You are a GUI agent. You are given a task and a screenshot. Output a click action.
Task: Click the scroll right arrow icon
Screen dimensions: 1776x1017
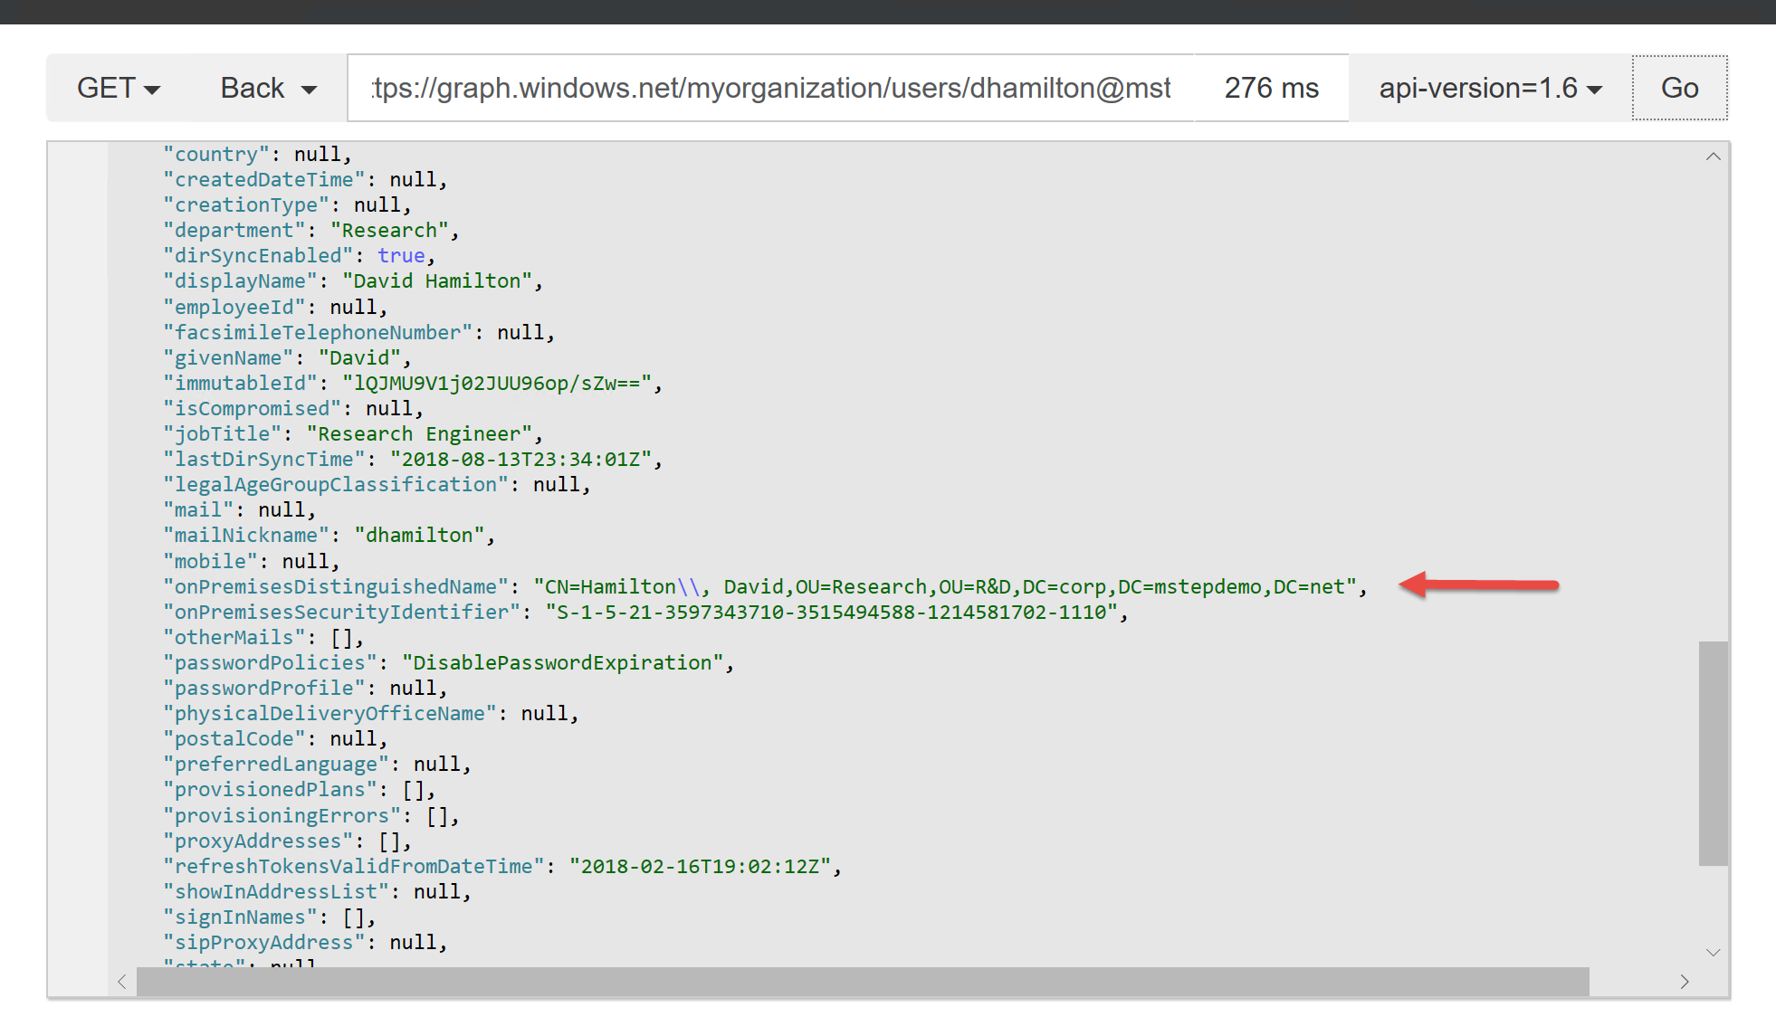[x=1684, y=982]
